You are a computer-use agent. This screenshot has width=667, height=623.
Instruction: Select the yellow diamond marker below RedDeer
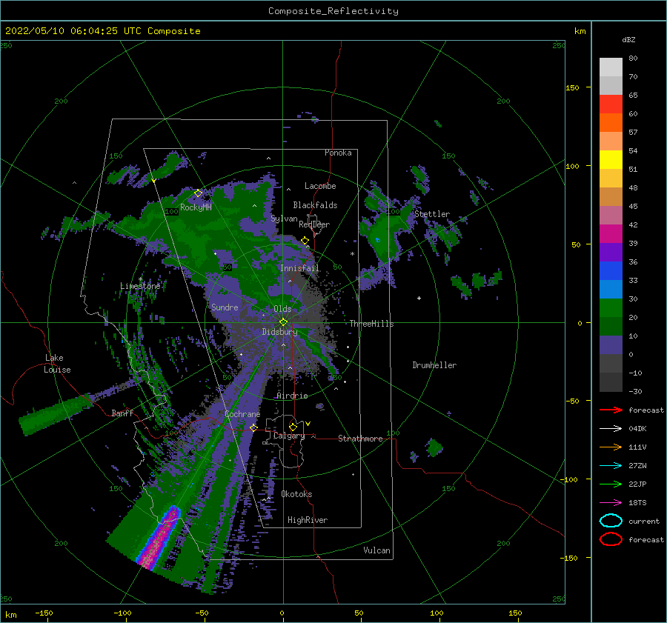tap(305, 241)
